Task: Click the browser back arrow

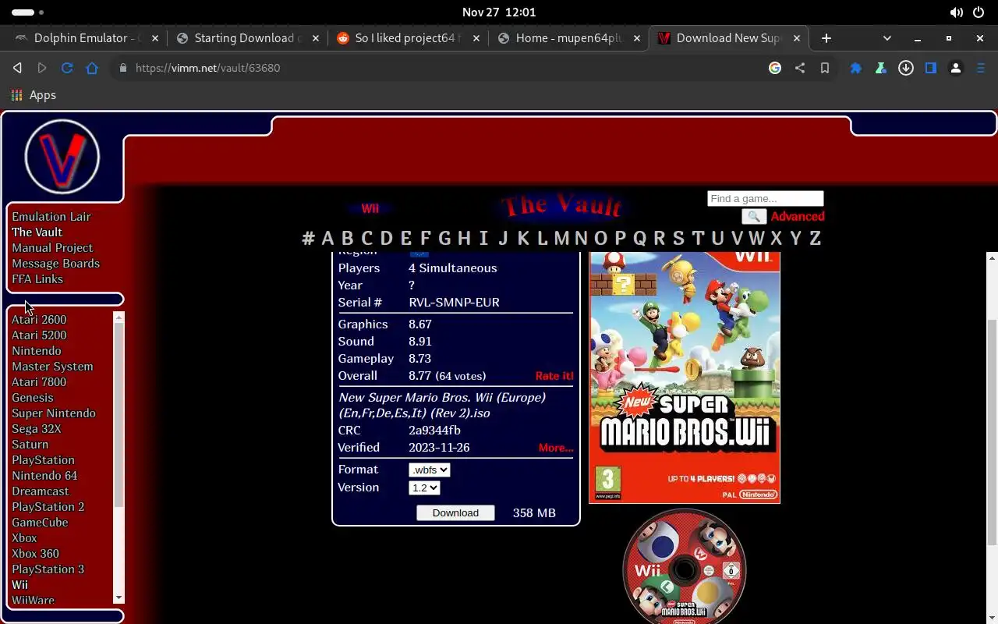Action: [x=17, y=68]
